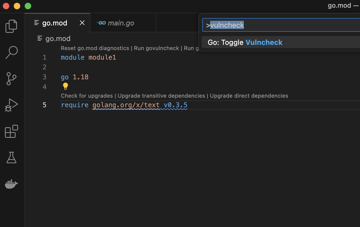Open the go.mod breadcrumb menu

pos(58,39)
